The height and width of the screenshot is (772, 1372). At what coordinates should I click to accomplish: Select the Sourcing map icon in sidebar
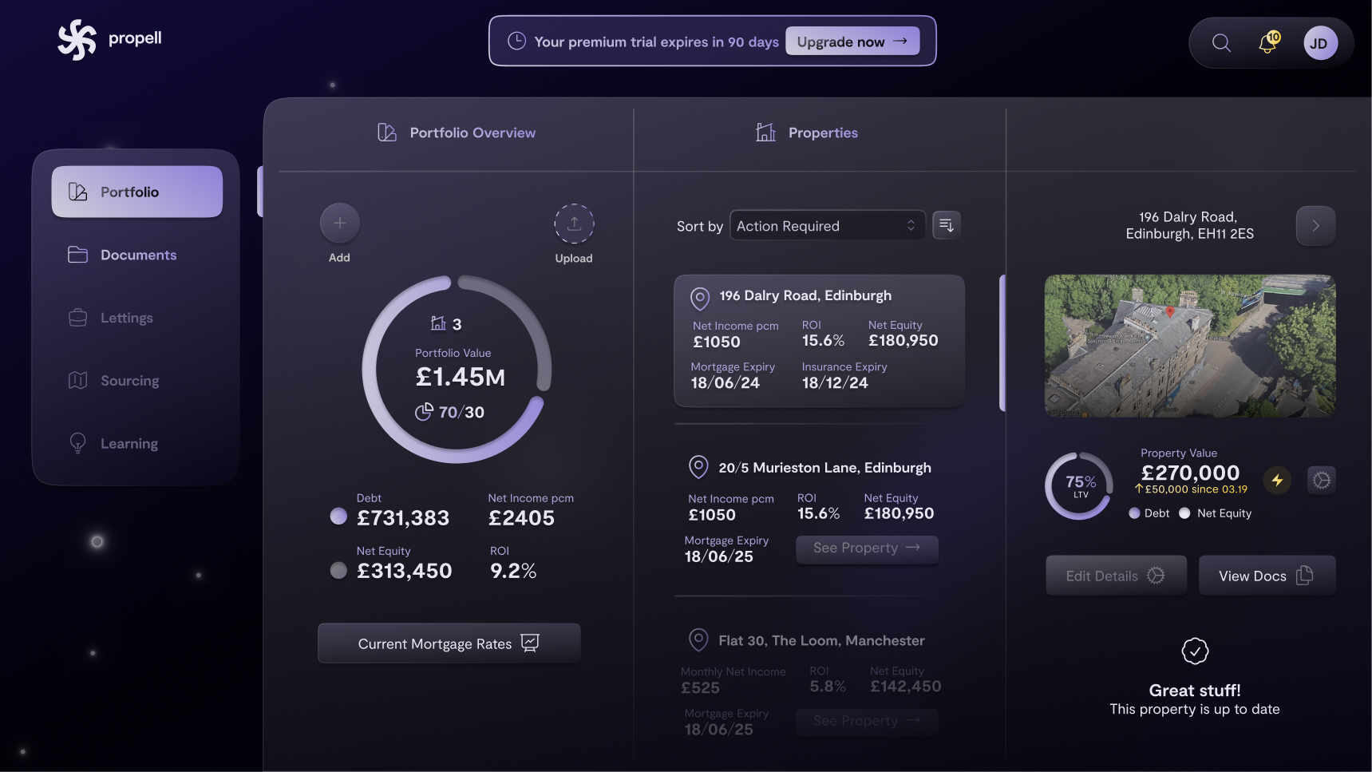77,380
